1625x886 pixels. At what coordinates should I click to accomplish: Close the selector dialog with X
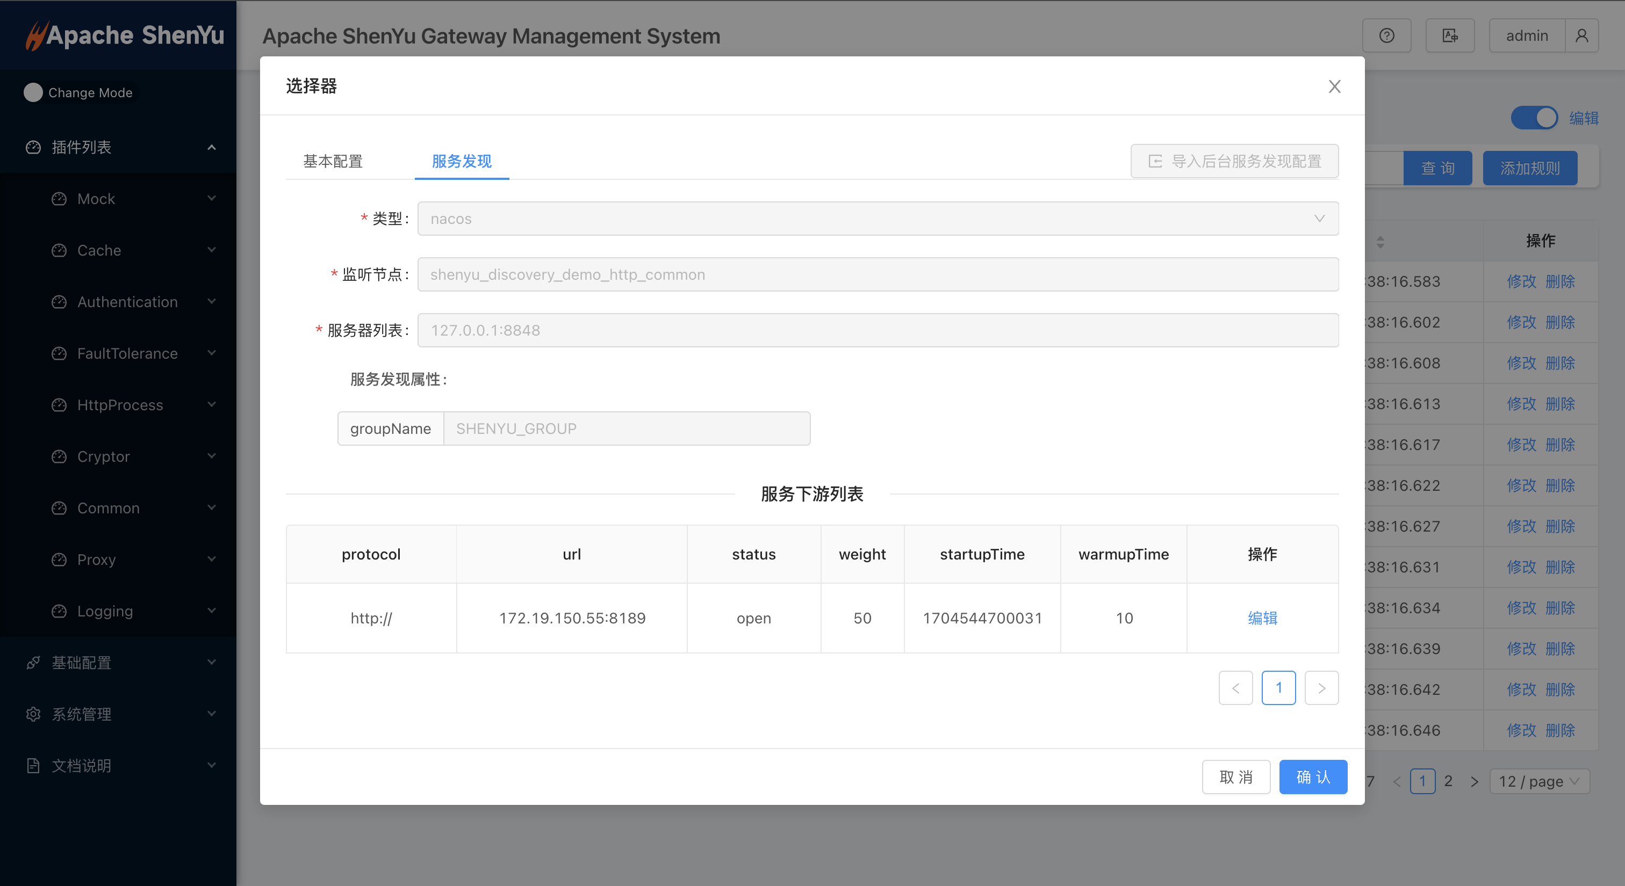(x=1334, y=86)
